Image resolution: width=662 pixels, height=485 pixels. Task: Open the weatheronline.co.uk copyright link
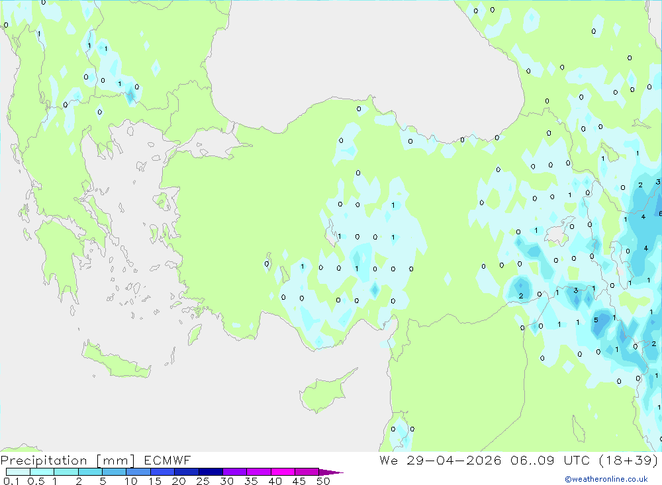pos(606,479)
